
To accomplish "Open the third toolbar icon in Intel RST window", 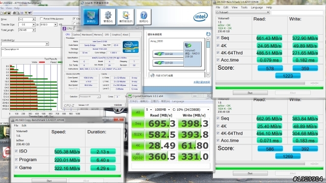I will coord(126,17).
